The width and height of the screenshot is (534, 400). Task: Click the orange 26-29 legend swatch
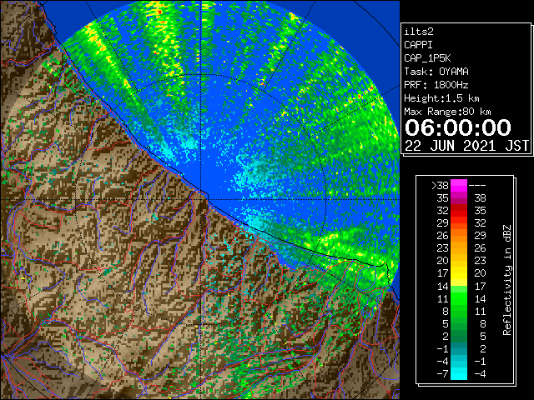pos(459,236)
